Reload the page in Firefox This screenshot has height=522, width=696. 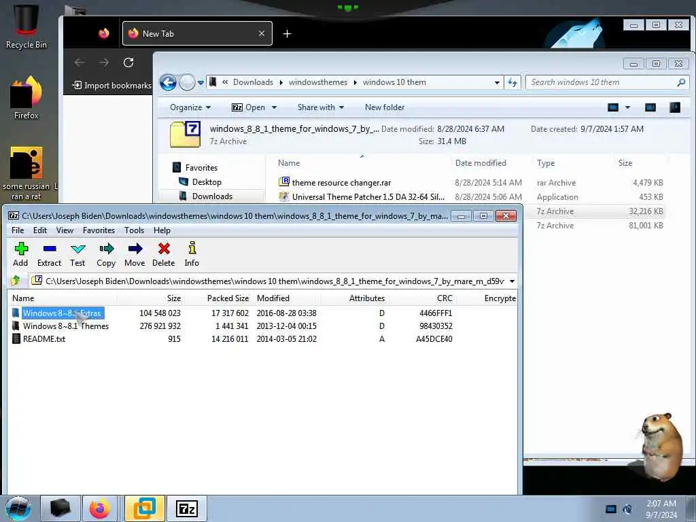tap(128, 63)
